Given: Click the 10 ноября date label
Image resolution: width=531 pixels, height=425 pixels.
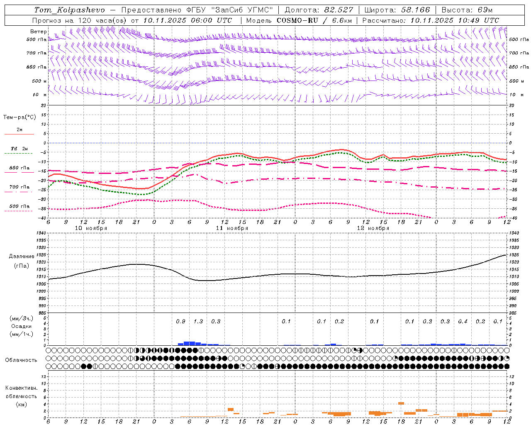Looking at the screenshot, I should click(91, 228).
